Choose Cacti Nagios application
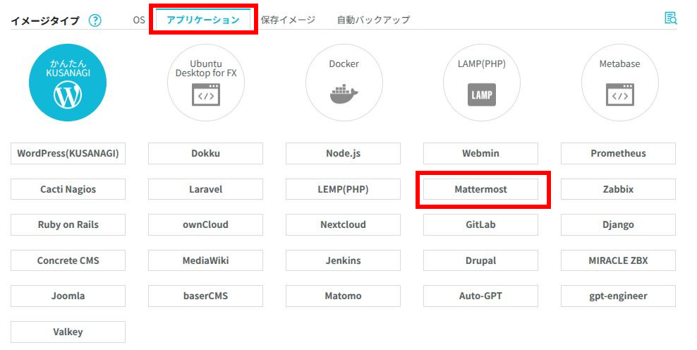 pos(68,189)
